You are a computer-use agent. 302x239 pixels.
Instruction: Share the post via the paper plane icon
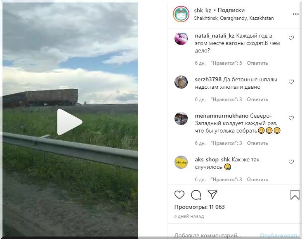[x=212, y=194]
